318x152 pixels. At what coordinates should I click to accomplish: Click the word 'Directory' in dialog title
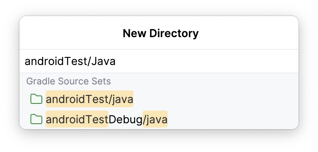174,33
